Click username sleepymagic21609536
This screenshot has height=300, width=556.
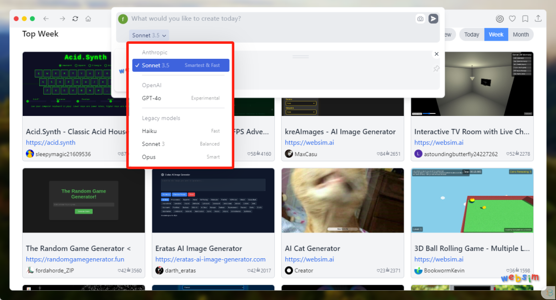tap(63, 154)
